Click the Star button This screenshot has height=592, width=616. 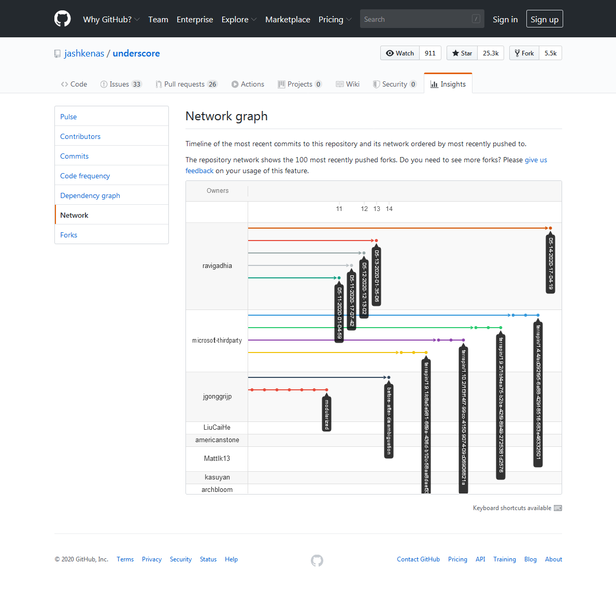click(462, 53)
